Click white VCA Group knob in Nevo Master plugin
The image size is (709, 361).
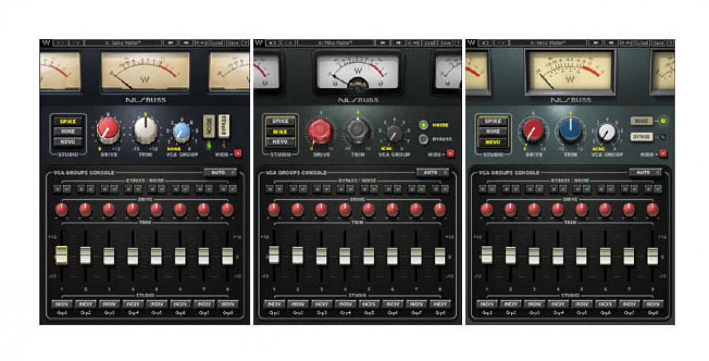pyautogui.click(x=607, y=132)
